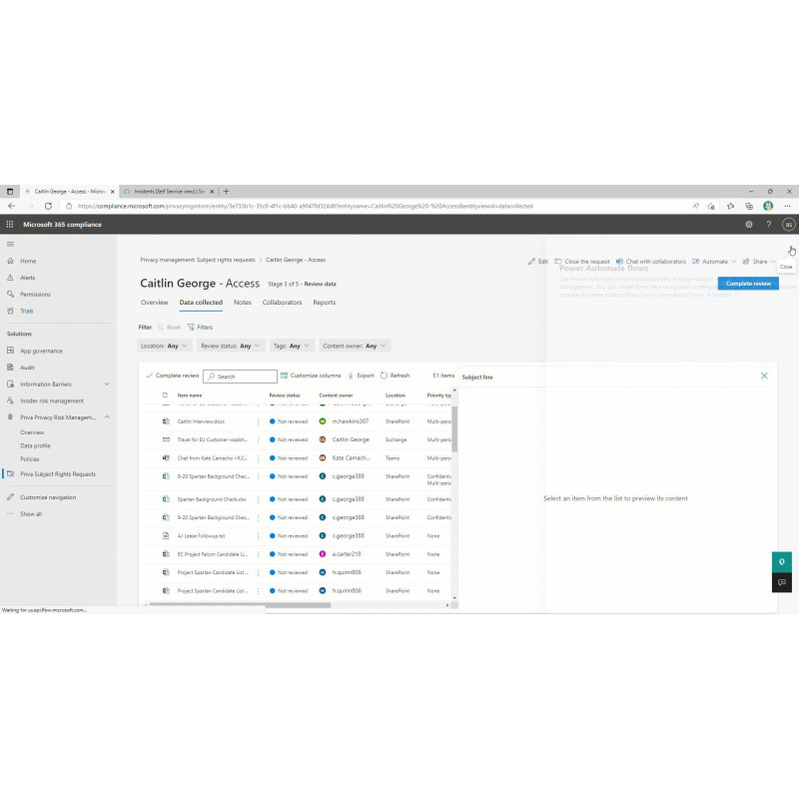The height and width of the screenshot is (799, 799).
Task: Open row options for Spartan Background Check.xlsx
Action: (x=259, y=499)
